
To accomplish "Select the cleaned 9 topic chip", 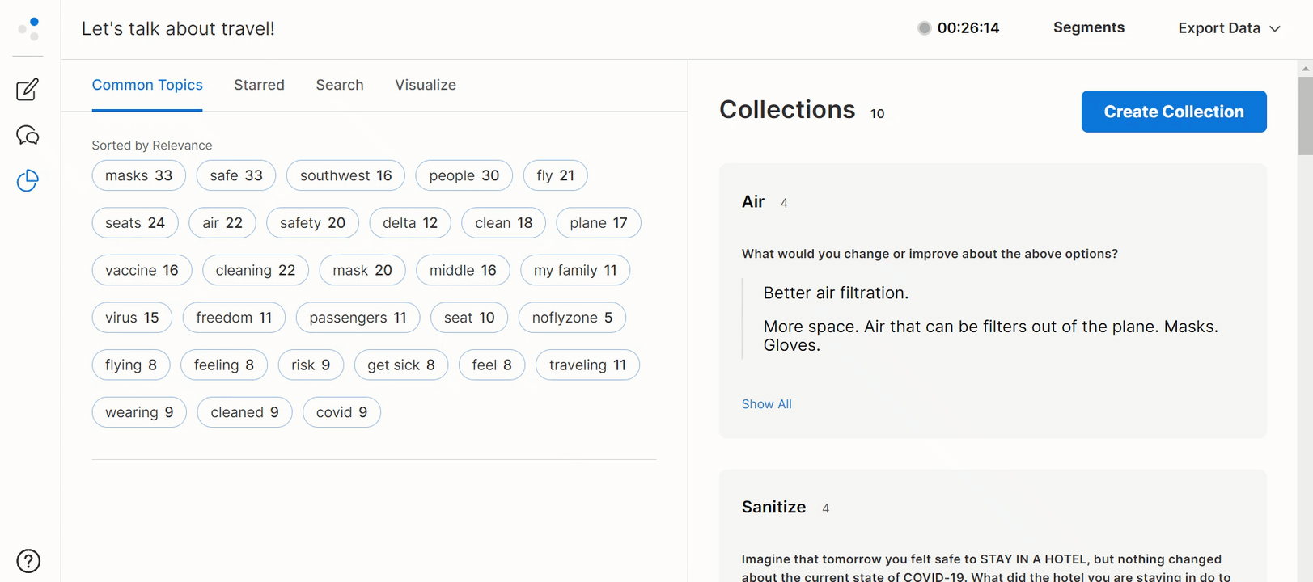I will click(x=244, y=412).
